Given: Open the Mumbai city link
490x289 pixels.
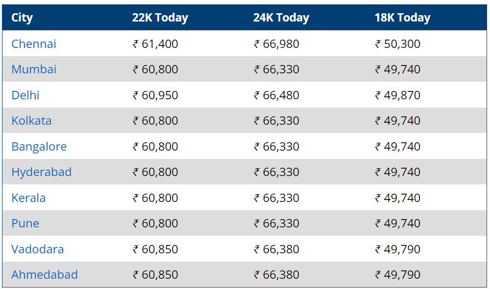Looking at the screenshot, I should pyautogui.click(x=34, y=69).
